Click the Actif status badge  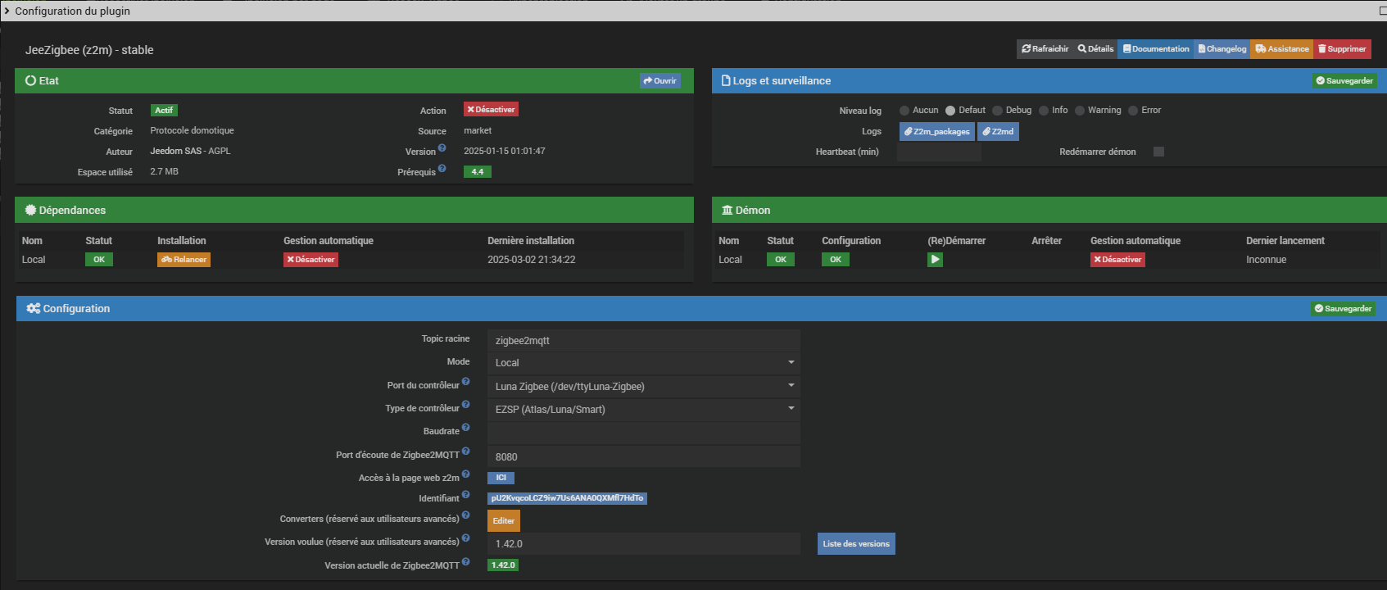[164, 111]
